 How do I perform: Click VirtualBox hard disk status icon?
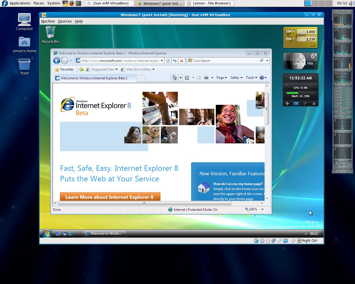pyautogui.click(x=256, y=241)
